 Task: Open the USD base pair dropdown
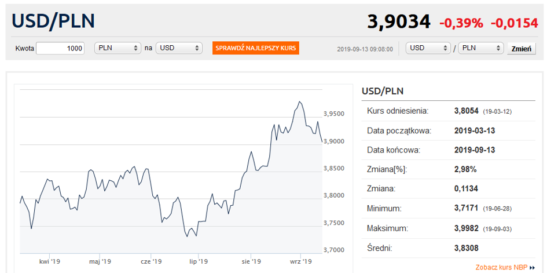pos(429,48)
